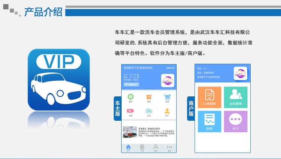Screen dimensions: 281x159
Task: Tap the 订单管理 order management tile
Action: click(209, 97)
